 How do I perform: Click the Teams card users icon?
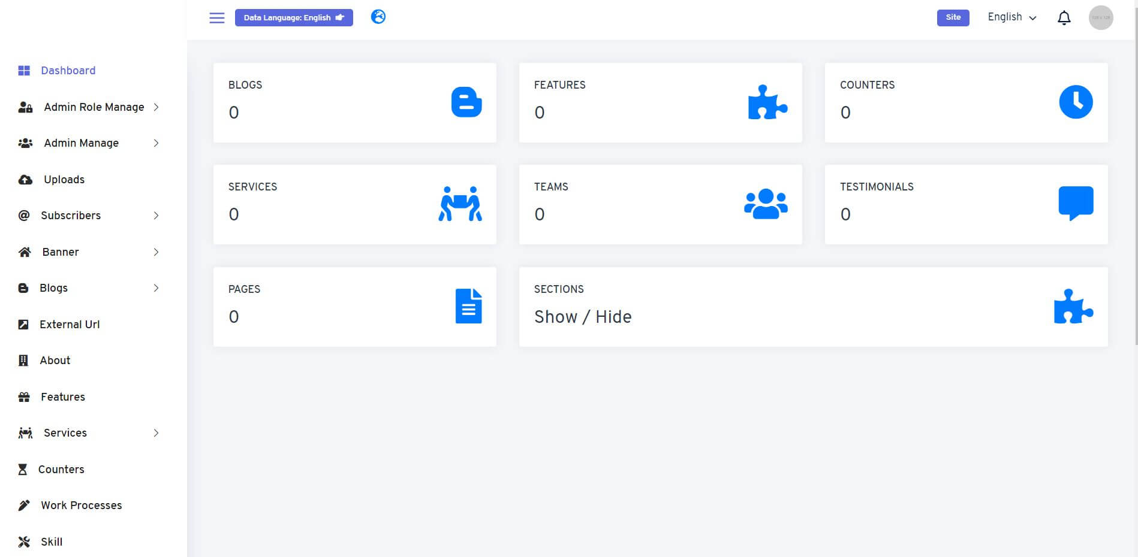coord(766,204)
